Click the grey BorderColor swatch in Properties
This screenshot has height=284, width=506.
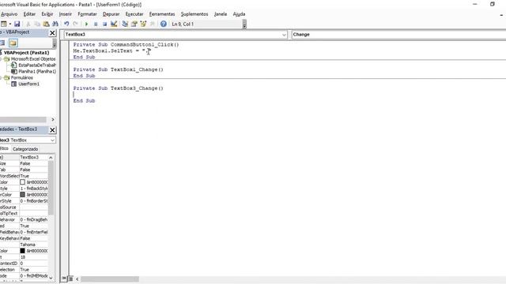point(22,195)
